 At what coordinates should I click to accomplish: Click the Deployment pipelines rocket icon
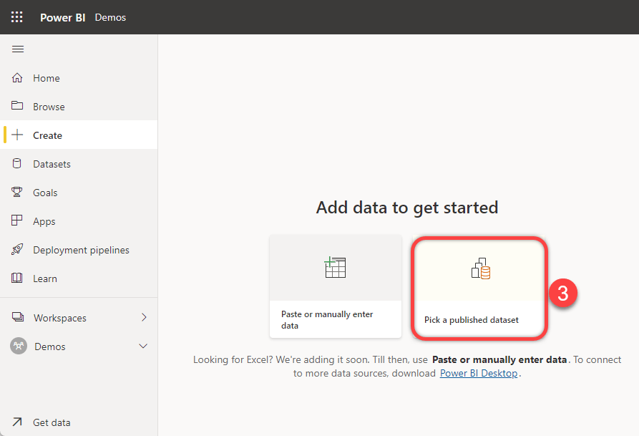[17, 250]
